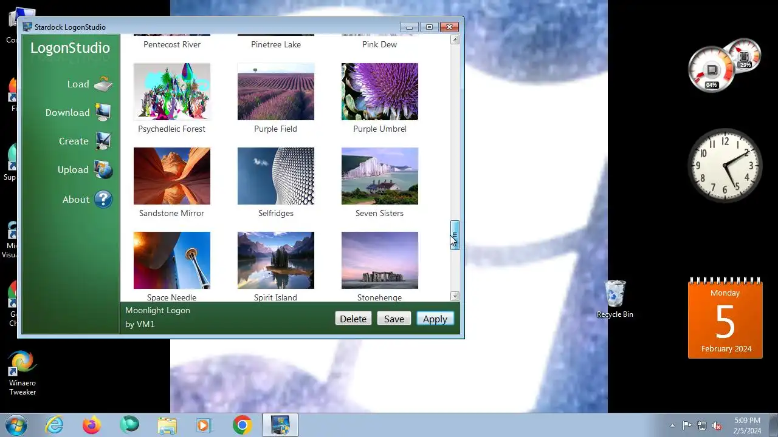This screenshot has height=437, width=778.
Task: Select the Selfridges thumbnail
Action: click(x=276, y=176)
